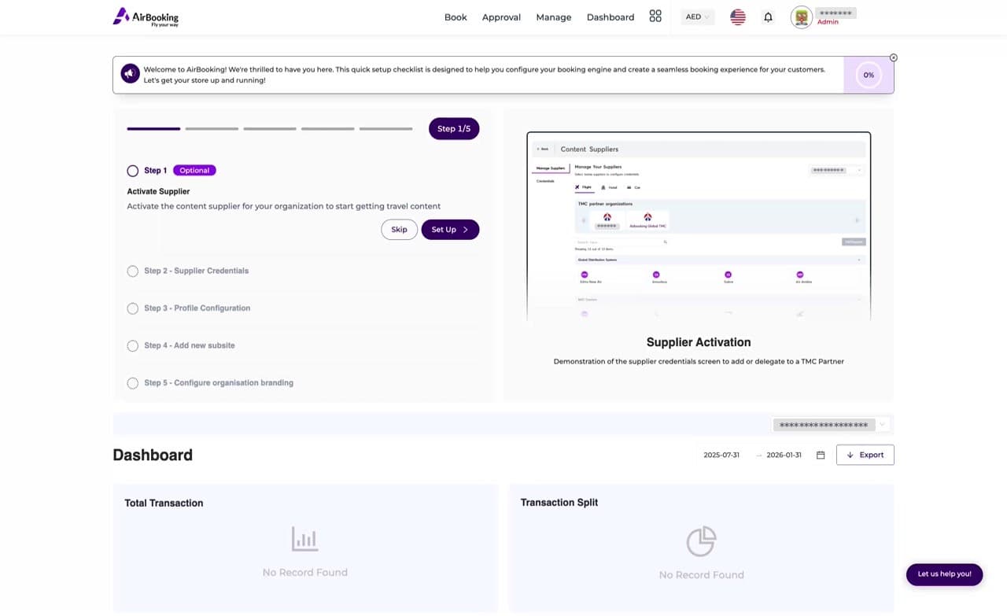Click the Admin role label
This screenshot has height=616, width=1007.
[x=828, y=23]
